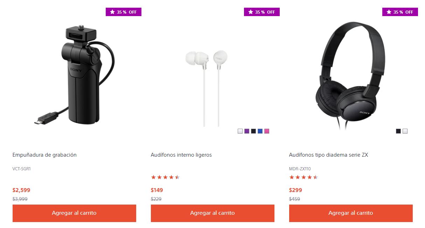Open Audífonos tipo diadema serie ZX link
Image resolution: width=425 pixels, height=228 pixels.
pyautogui.click(x=328, y=155)
